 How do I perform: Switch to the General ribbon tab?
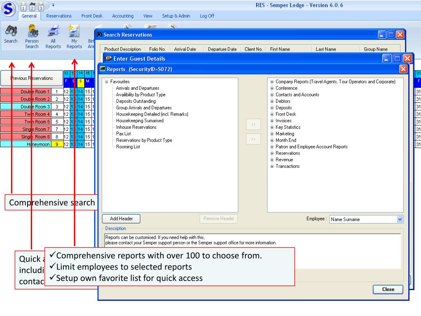[29, 16]
